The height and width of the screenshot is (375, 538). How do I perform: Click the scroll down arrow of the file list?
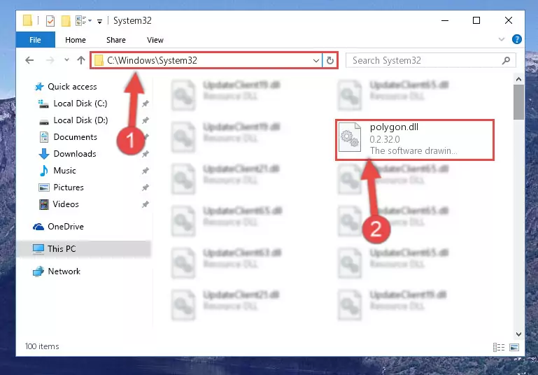(x=518, y=334)
